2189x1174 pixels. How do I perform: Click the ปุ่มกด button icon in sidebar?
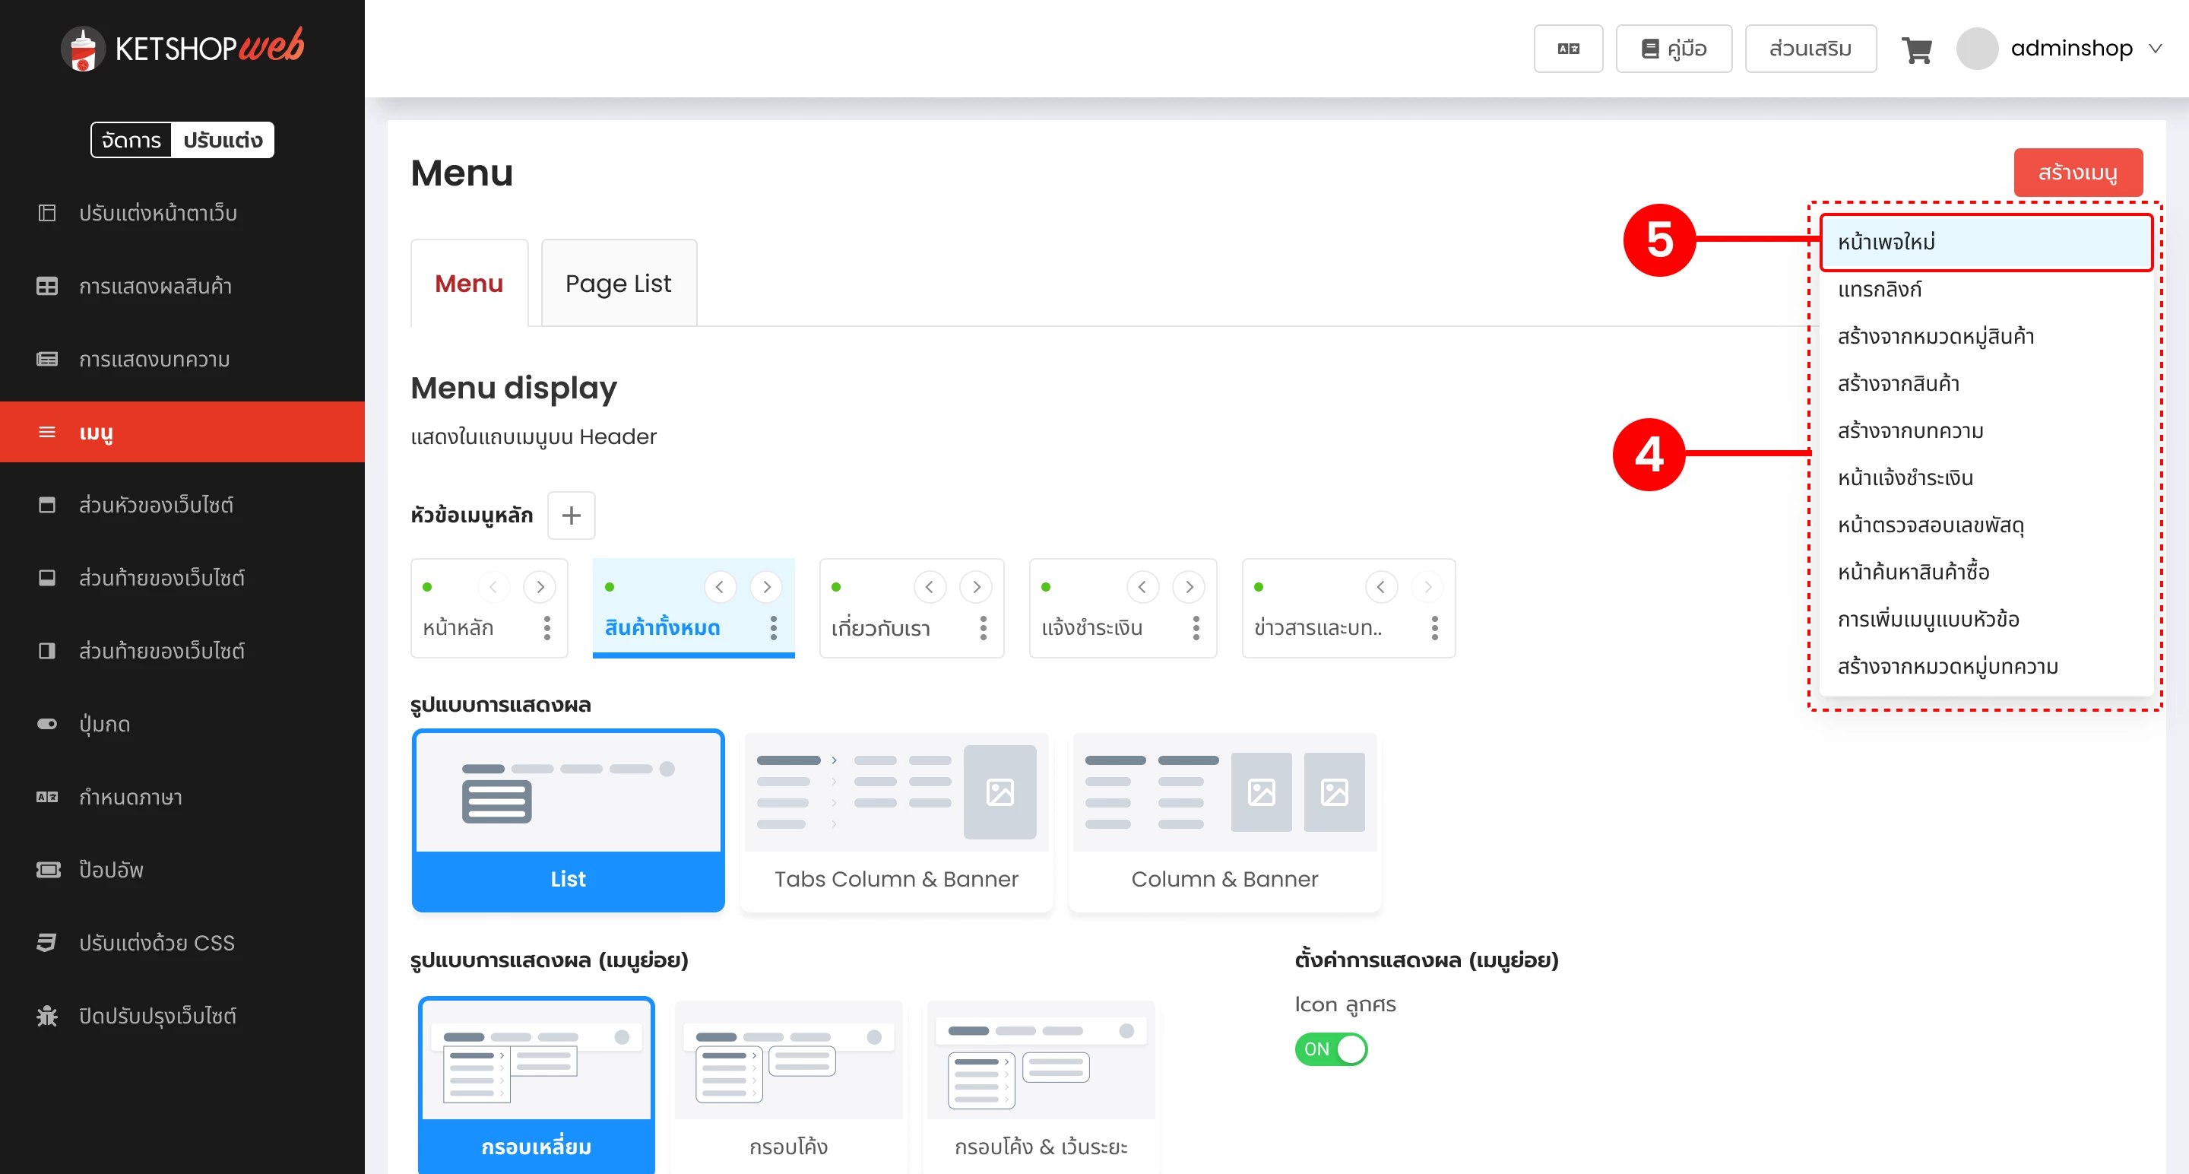click(x=46, y=723)
